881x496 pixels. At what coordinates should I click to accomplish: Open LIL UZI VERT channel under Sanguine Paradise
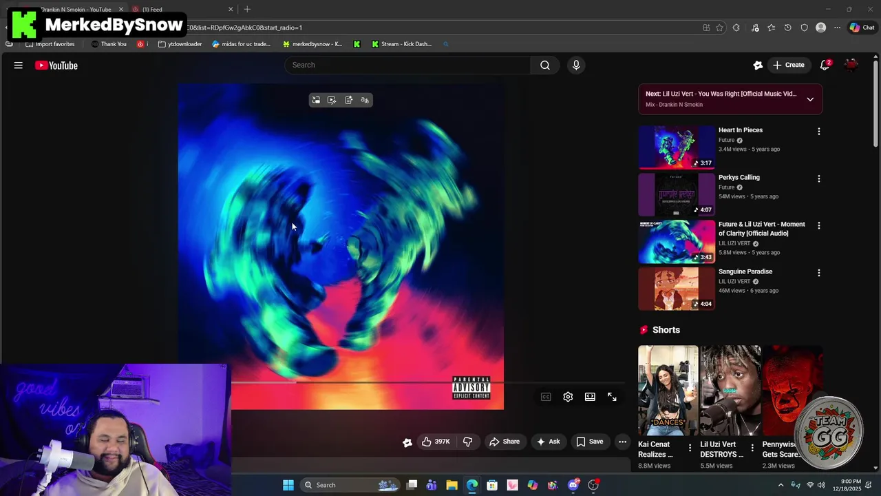[x=734, y=281]
